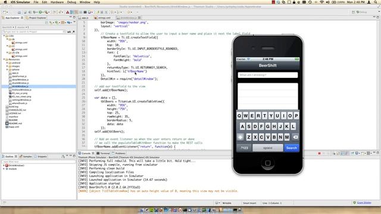Switch to the Project Explorer tab

coord(36,18)
